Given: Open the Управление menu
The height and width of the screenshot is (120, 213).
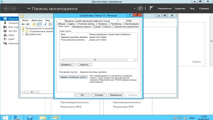Looking at the screenshot, I should pos(164,8).
